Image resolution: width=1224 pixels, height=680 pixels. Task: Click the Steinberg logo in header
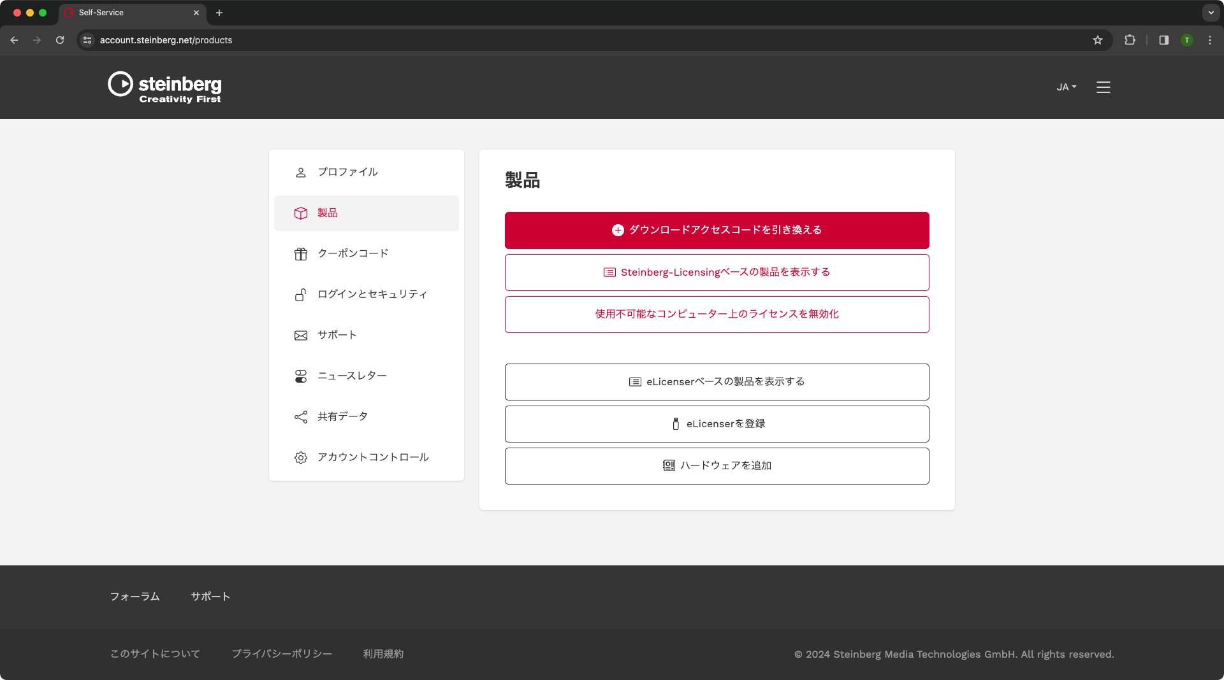164,87
